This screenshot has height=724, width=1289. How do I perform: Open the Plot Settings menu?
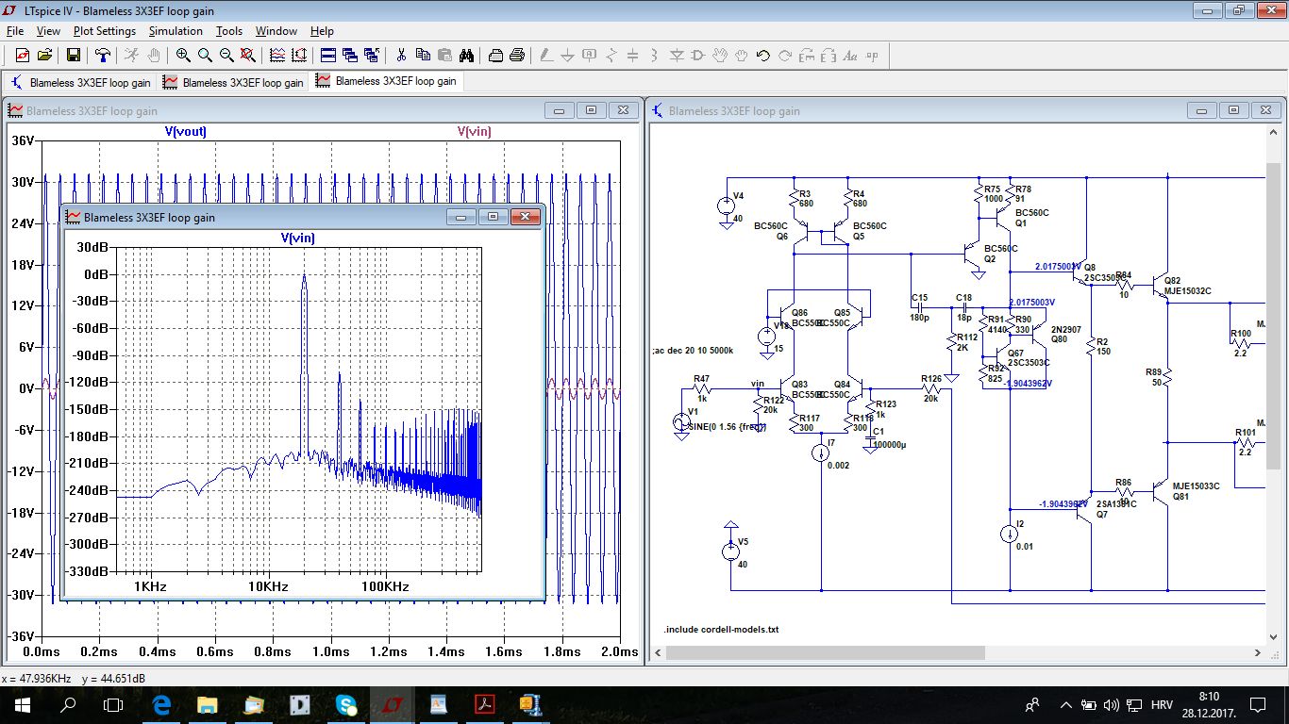[x=105, y=31]
